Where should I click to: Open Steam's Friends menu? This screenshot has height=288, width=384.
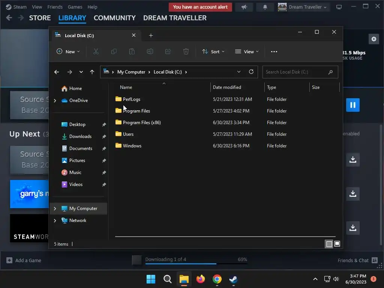(x=55, y=7)
